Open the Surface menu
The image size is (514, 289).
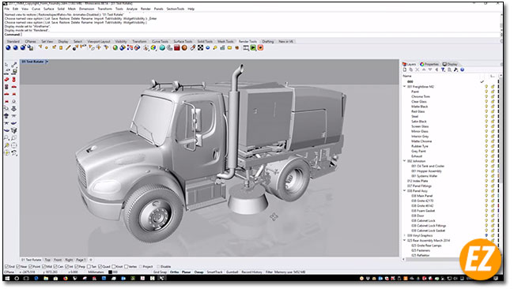click(x=48, y=9)
